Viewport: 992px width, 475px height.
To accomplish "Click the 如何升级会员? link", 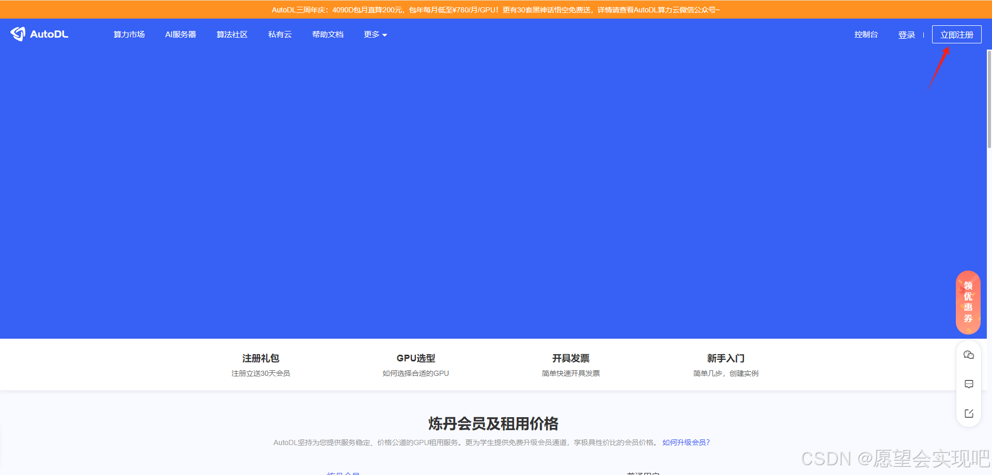I will 686,442.
